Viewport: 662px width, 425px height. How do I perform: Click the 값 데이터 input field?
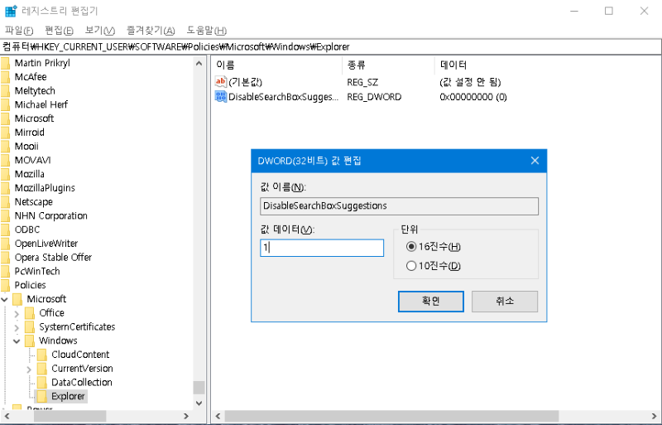322,248
